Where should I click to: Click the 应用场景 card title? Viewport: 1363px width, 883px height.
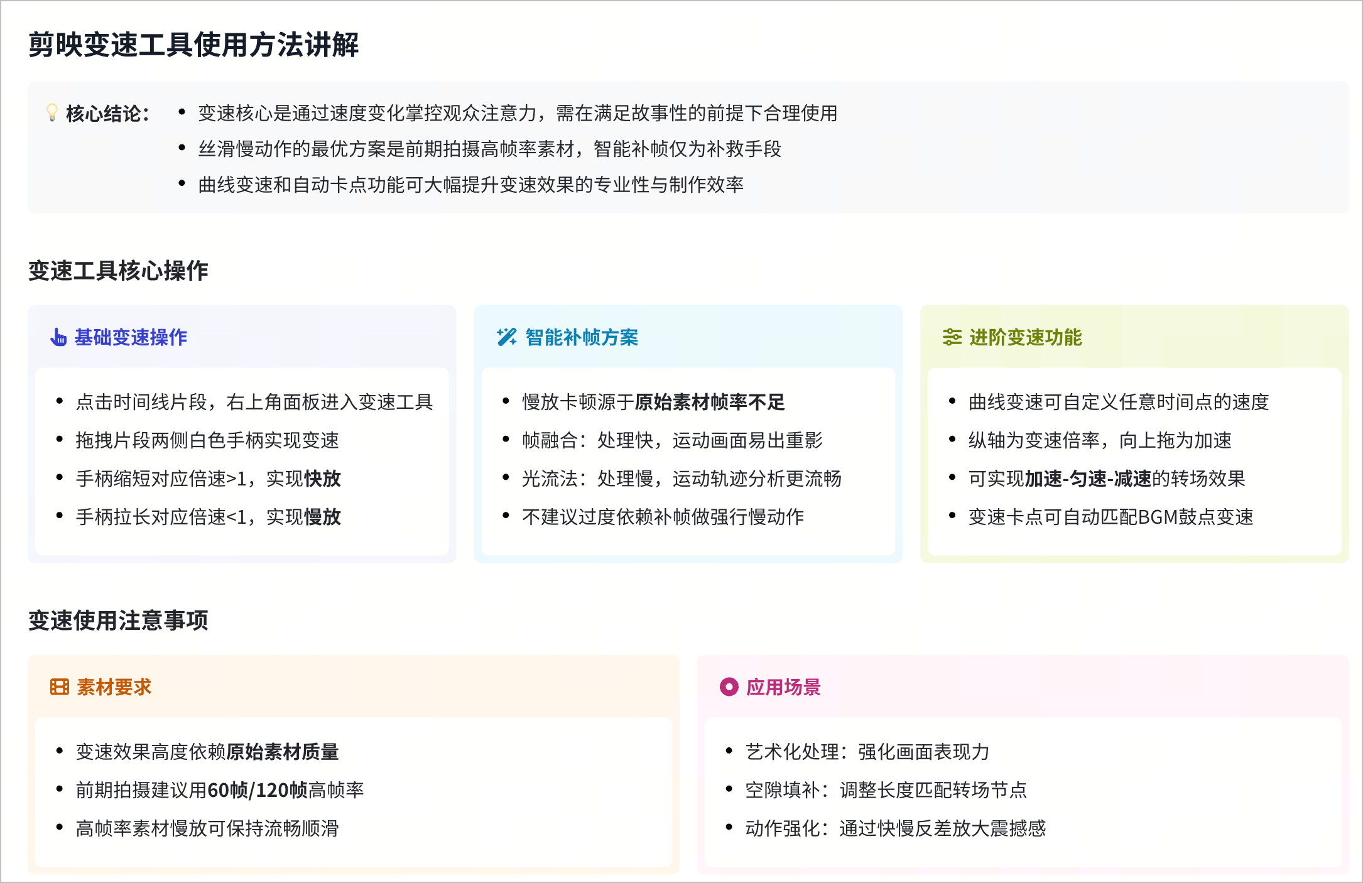[x=783, y=687]
